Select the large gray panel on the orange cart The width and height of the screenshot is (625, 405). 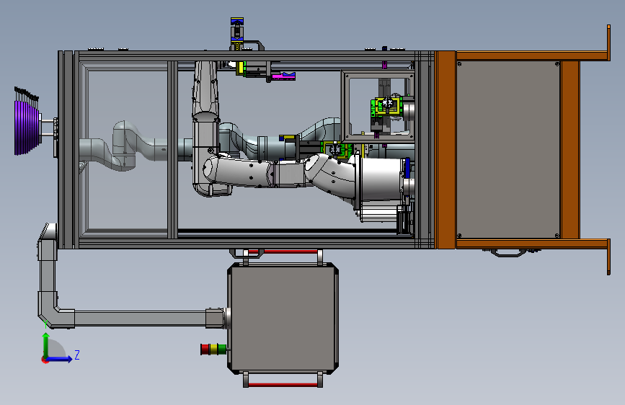click(x=508, y=149)
